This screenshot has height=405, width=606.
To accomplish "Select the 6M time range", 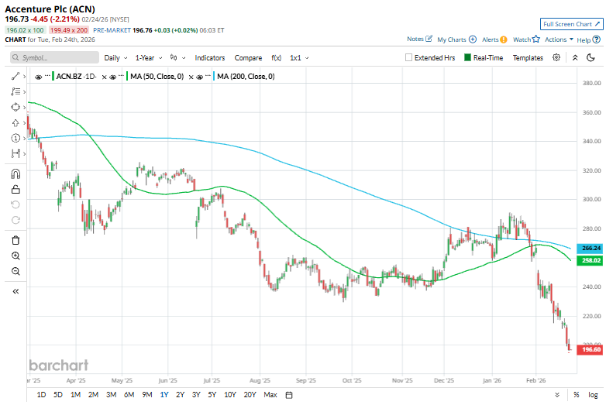I will point(129,395).
